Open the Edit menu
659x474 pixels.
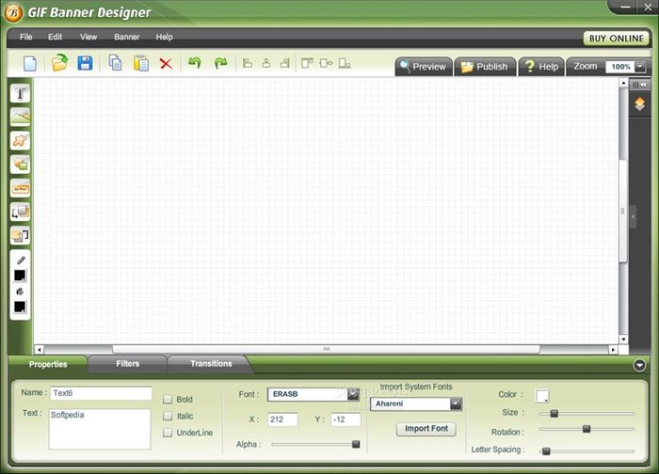[x=55, y=37]
